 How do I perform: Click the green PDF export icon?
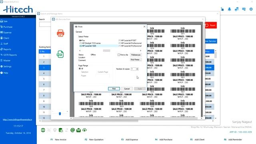point(60,54)
